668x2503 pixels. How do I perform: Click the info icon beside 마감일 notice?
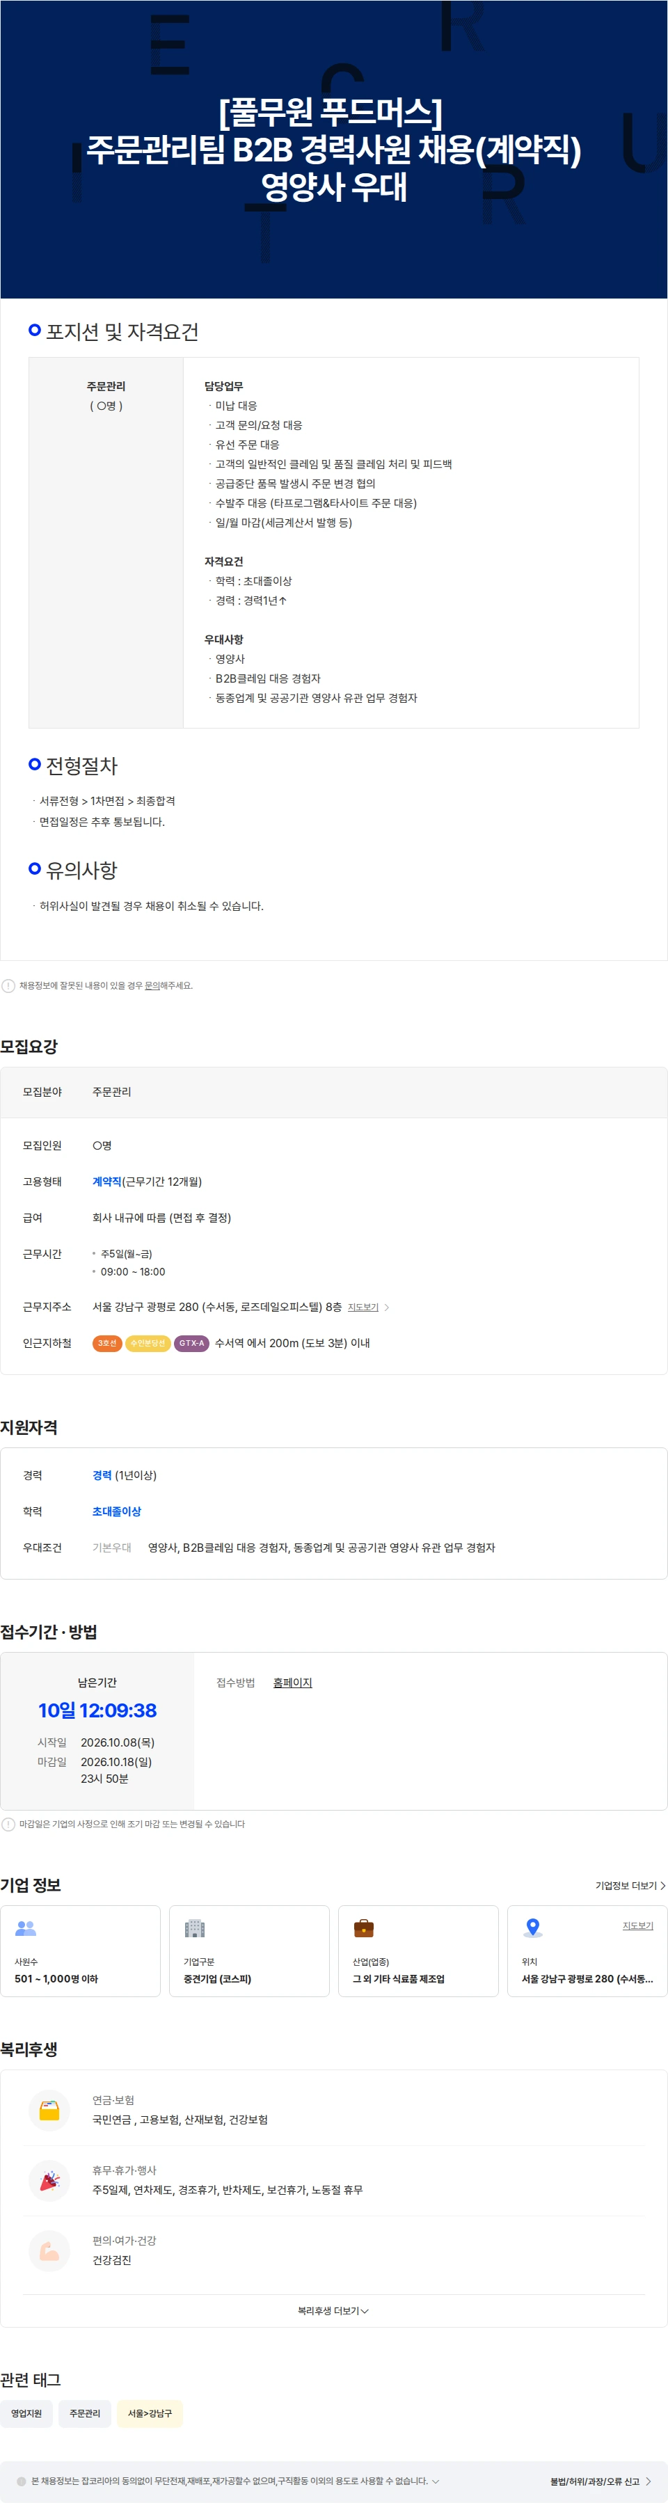coord(9,1824)
